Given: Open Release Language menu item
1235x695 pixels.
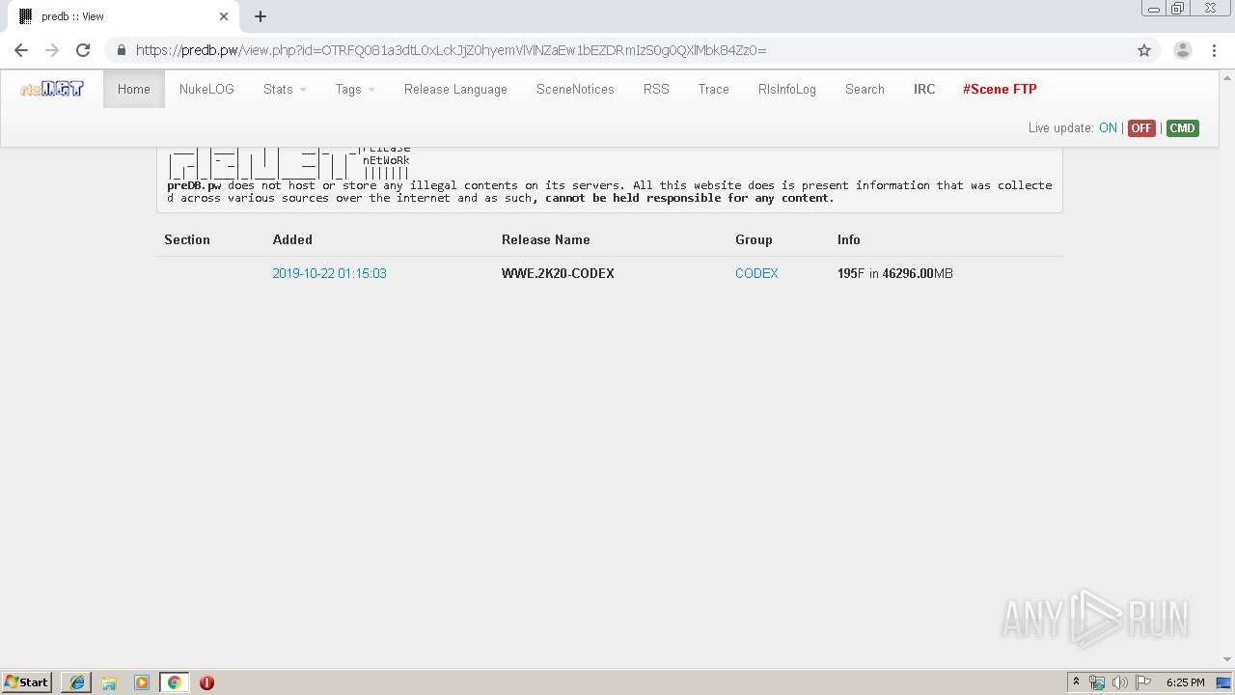Looking at the screenshot, I should point(455,89).
